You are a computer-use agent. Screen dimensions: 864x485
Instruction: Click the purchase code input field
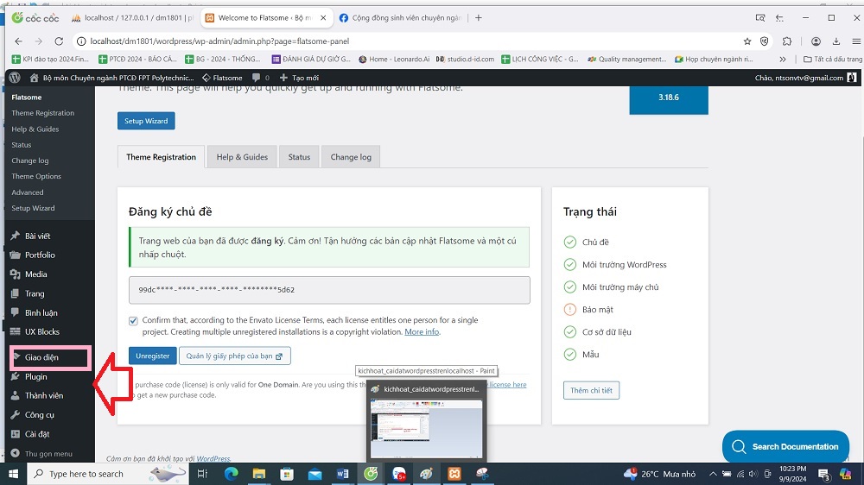click(329, 290)
